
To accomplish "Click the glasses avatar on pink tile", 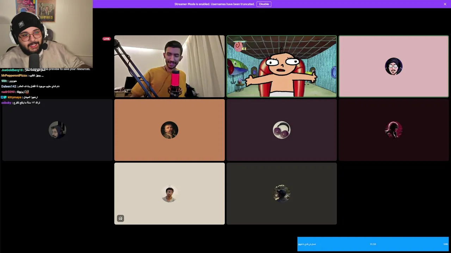I will pos(394,66).
